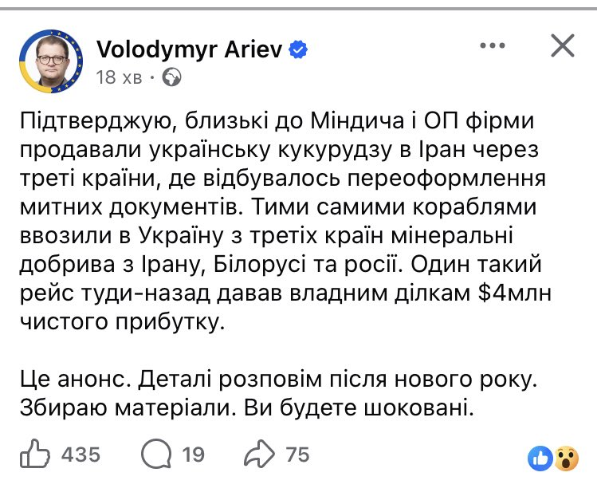The image size is (597, 496).
Task: Click the Wow reaction emoji
Action: [x=566, y=458]
